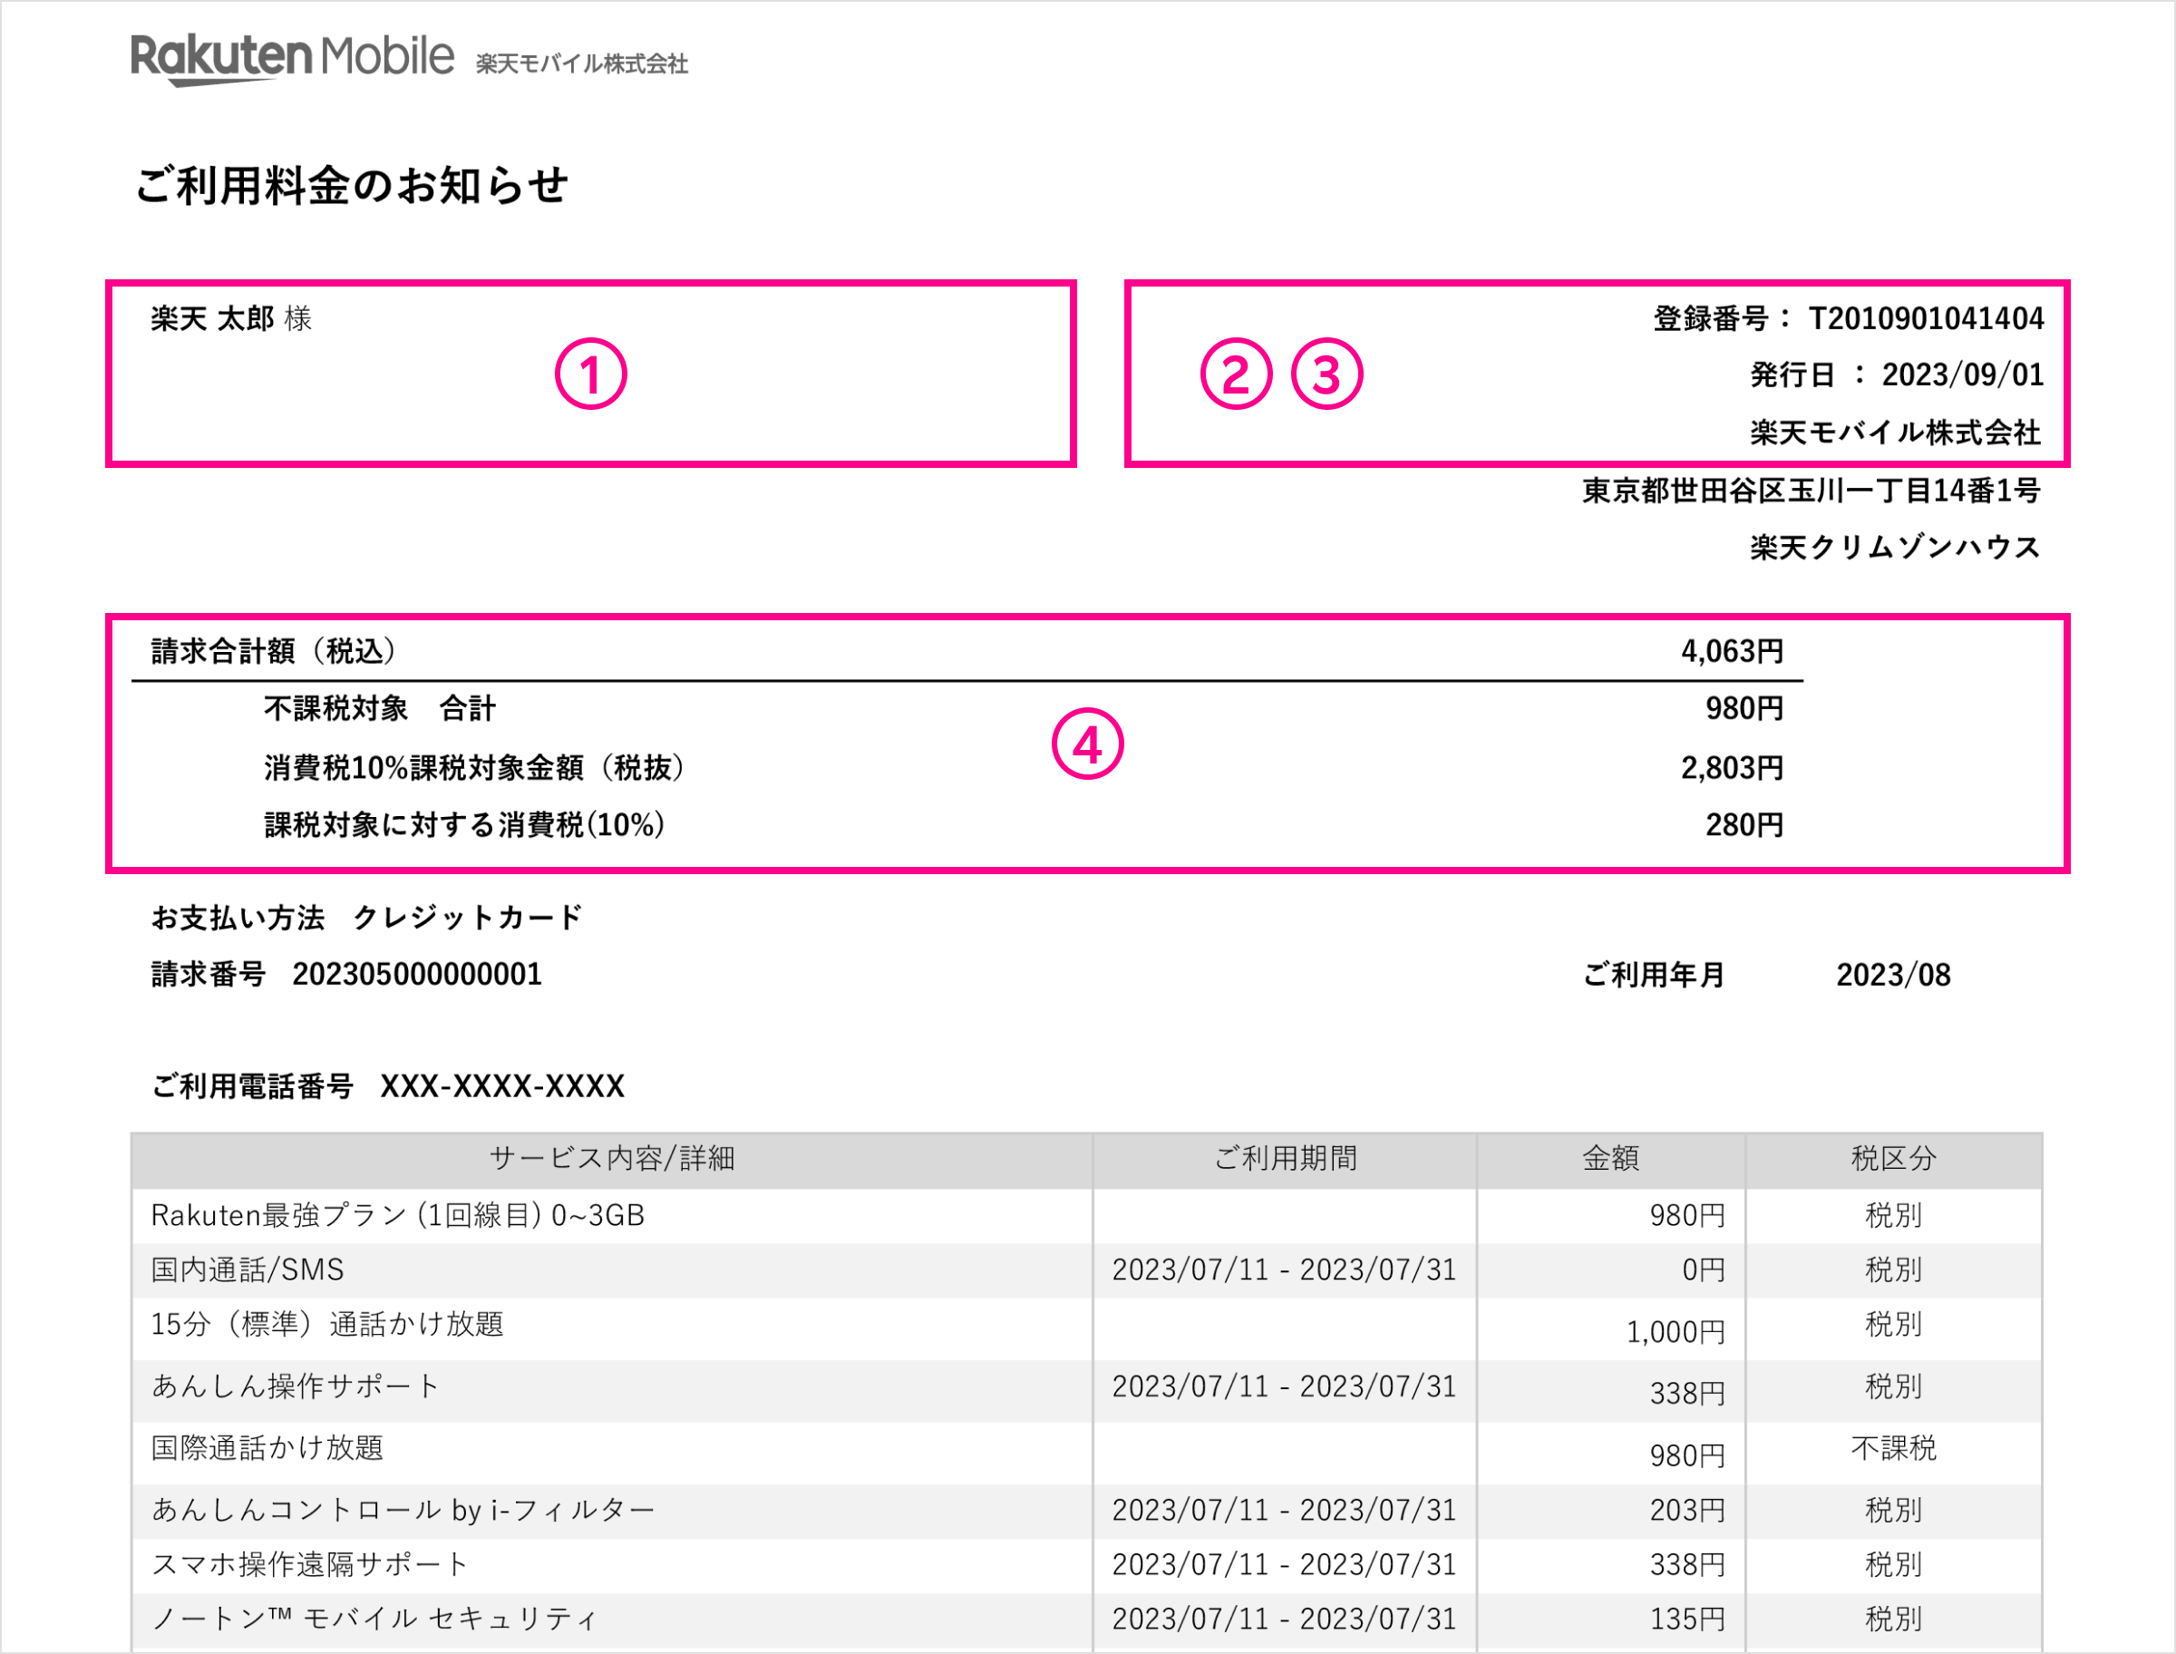Click the 国際通話かけ放題 service row
This screenshot has height=1654, width=2176.
[1086, 1454]
